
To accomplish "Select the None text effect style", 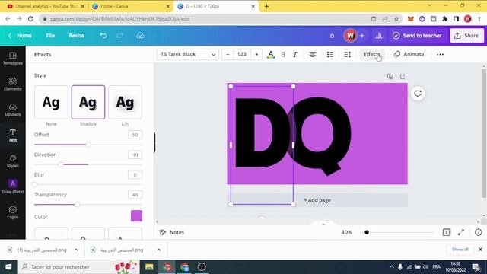I will tap(51, 102).
